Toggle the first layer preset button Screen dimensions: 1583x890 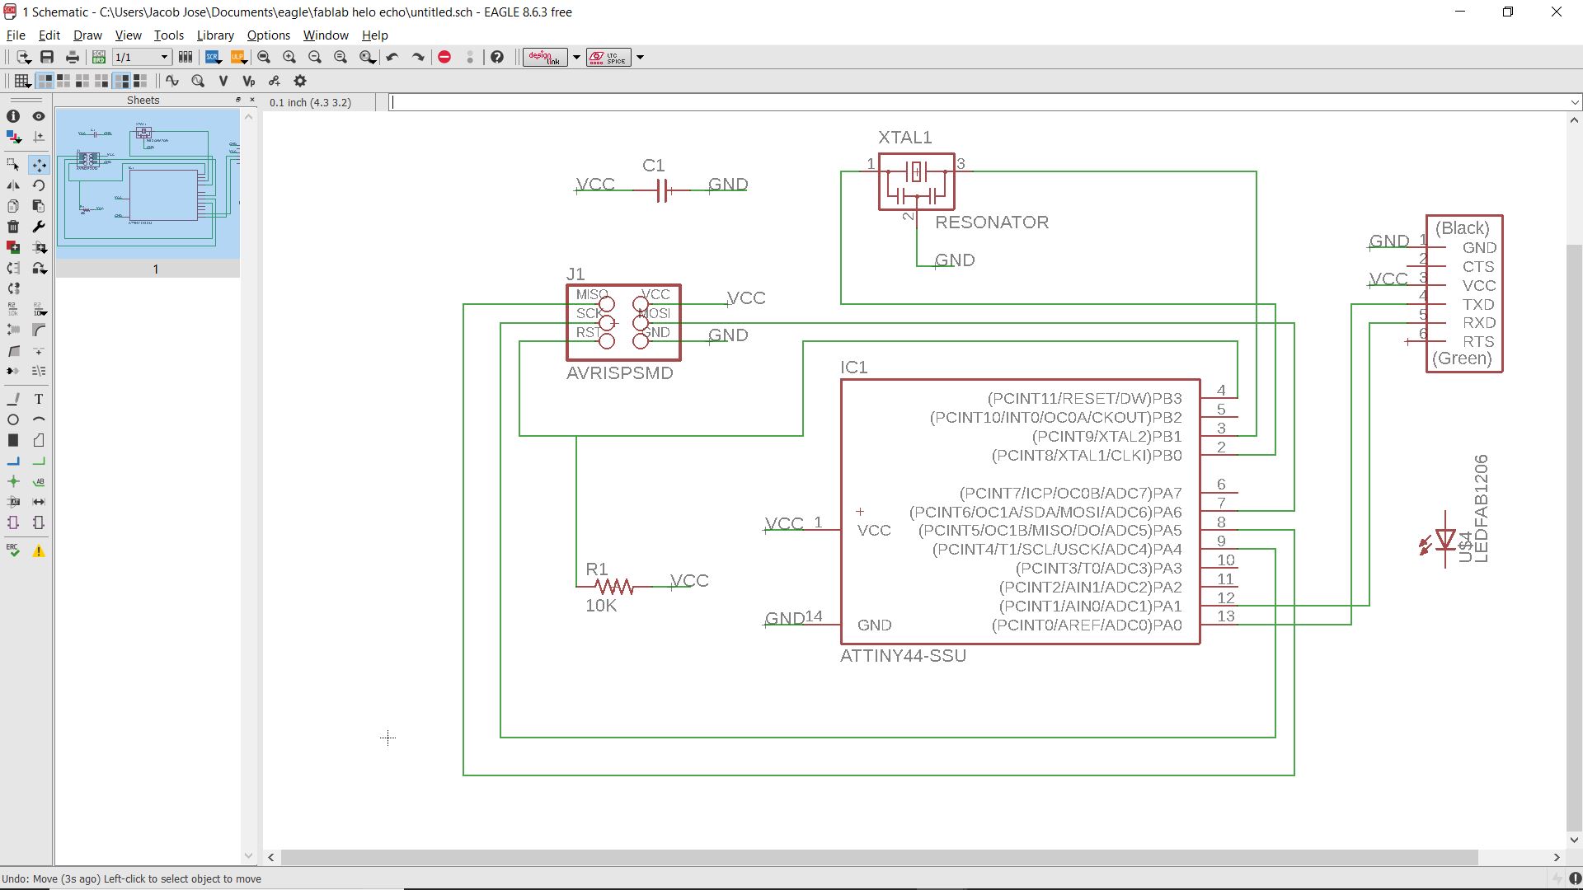pos(45,81)
